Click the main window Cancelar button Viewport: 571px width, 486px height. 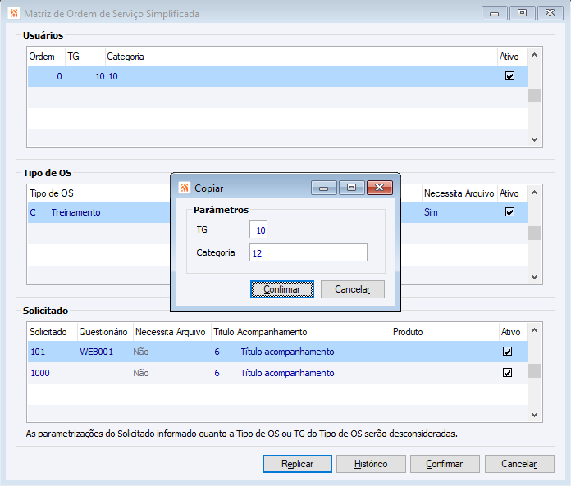click(x=519, y=464)
